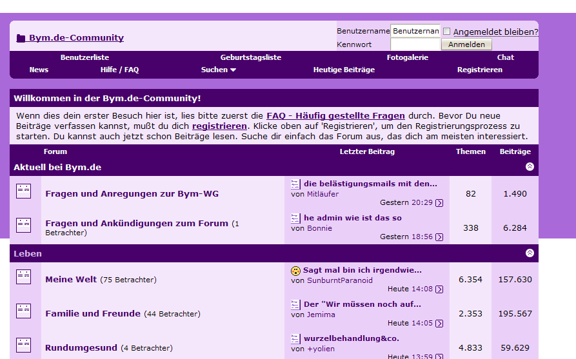This screenshot has width=576, height=359.
Task: View profile of user Mitläufer
Action: (323, 194)
